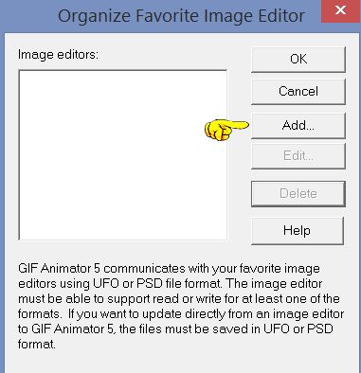The image size is (361, 373).
Task: Click the yellow pointing hand icon
Action: click(226, 130)
